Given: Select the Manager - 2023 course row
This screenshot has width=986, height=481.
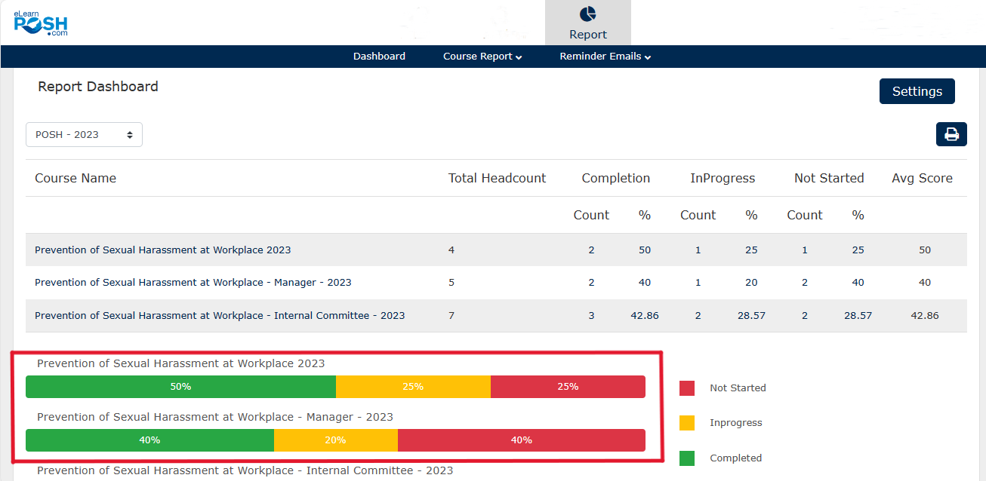Looking at the screenshot, I should tap(193, 283).
